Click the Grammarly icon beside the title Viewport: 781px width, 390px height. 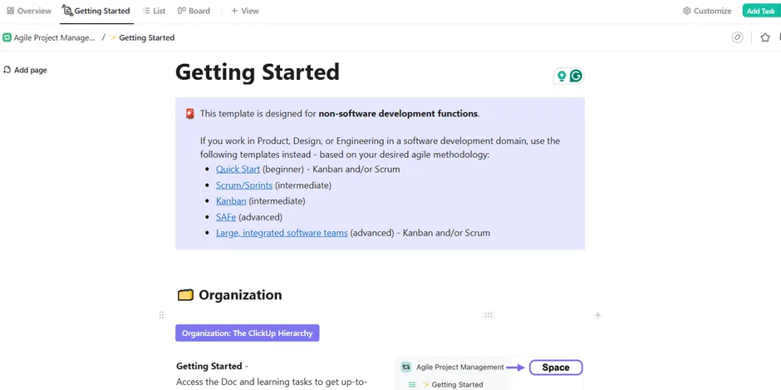(577, 76)
